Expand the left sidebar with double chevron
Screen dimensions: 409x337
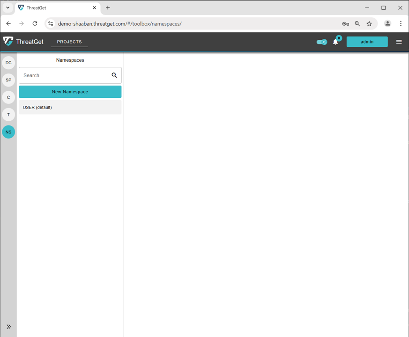coord(8,327)
